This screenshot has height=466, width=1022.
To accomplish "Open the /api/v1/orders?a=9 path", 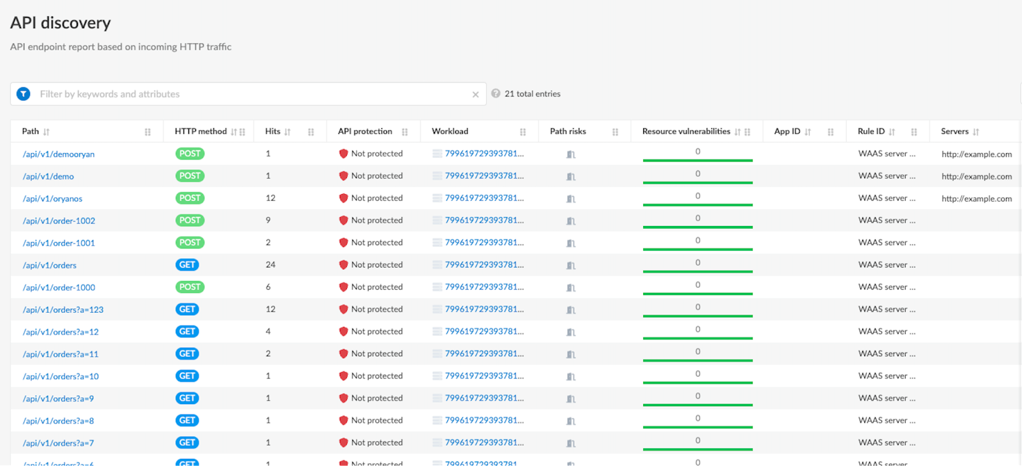I will [x=58, y=398].
